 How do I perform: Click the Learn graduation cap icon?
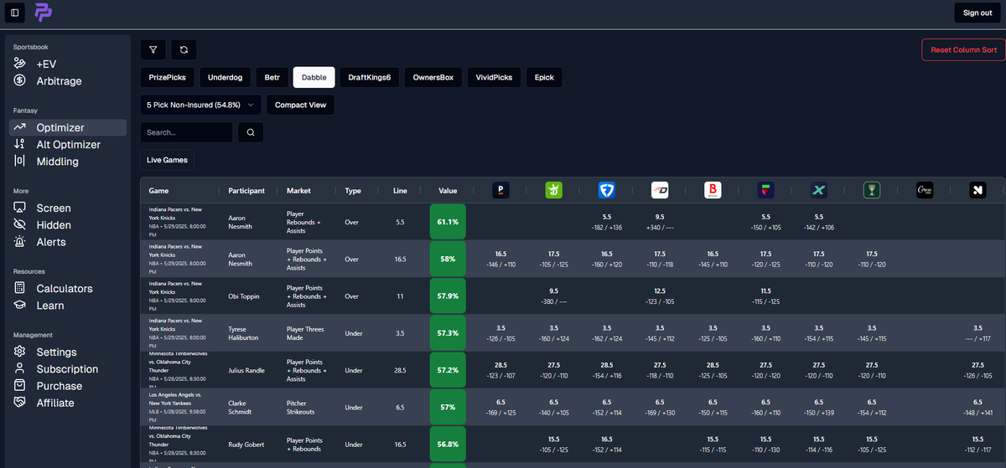pyautogui.click(x=19, y=305)
